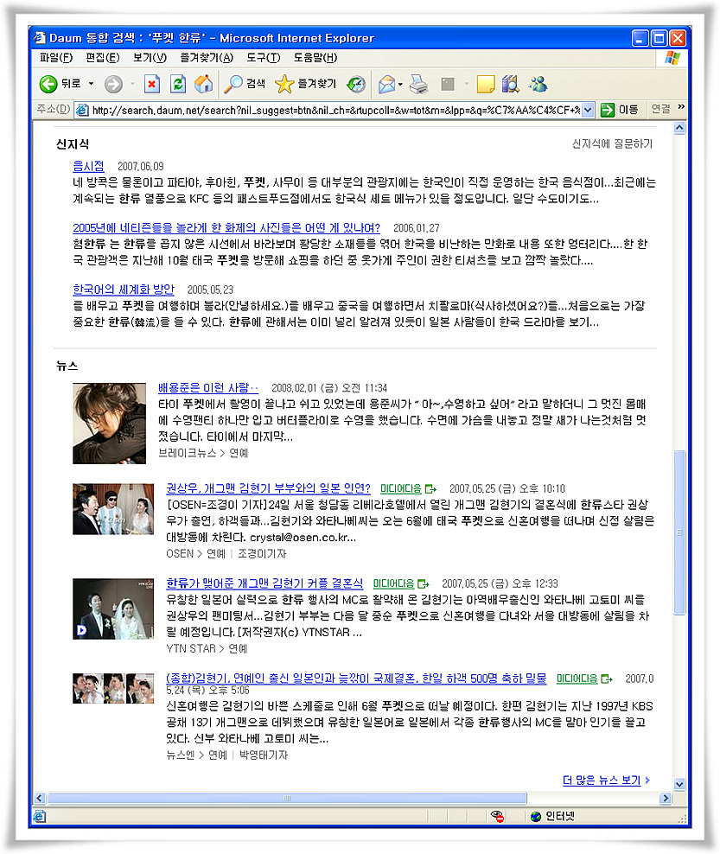Expand Edit button dropdown arrow

(x=466, y=84)
